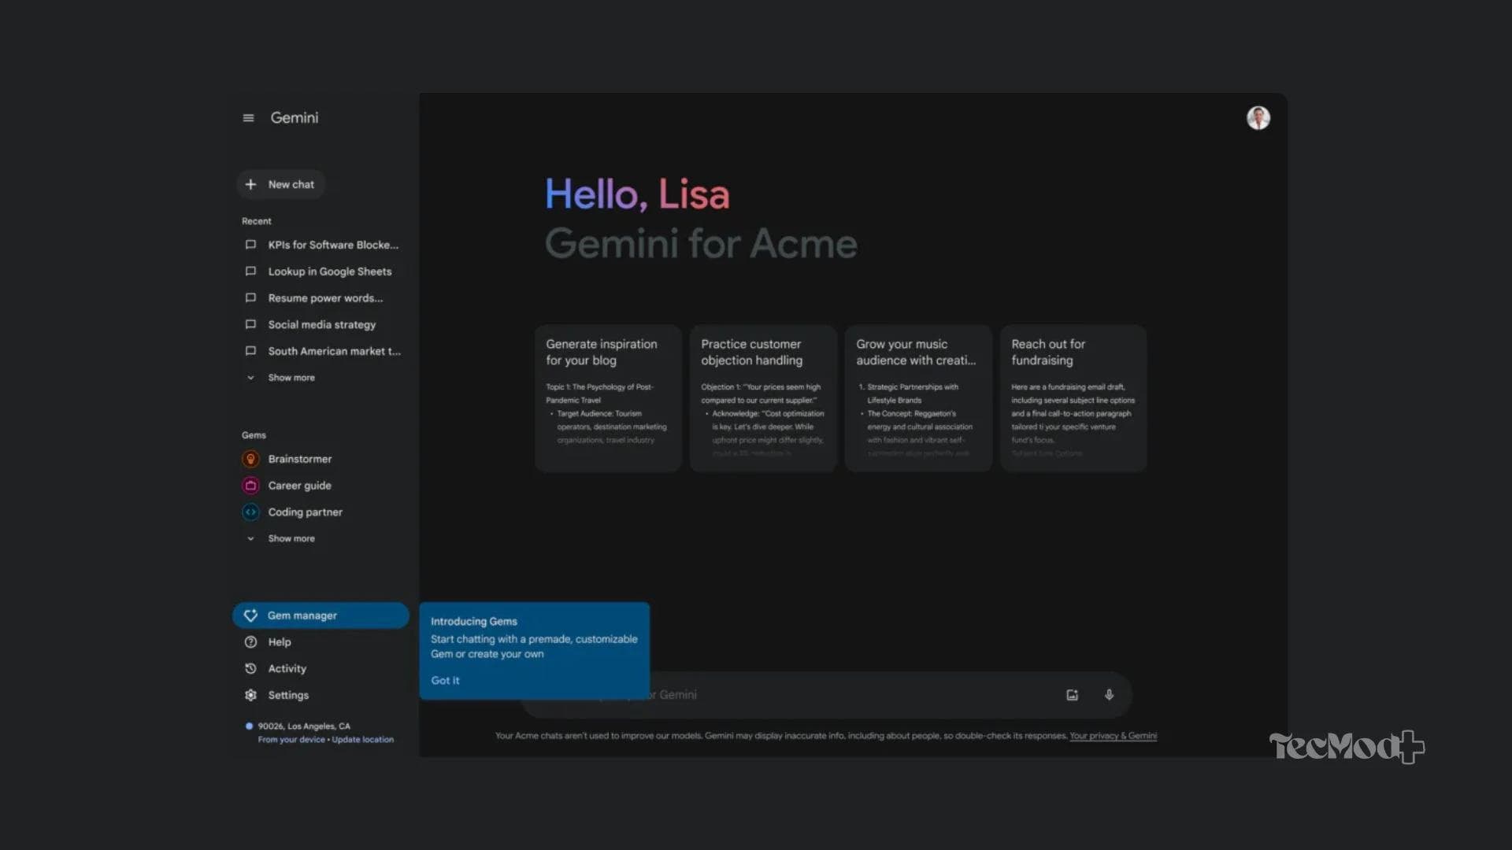1512x850 pixels.
Task: Open the Help menu item
Action: click(279, 642)
